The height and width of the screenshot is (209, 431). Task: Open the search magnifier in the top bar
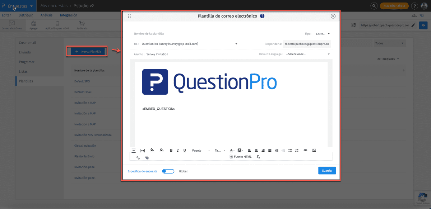click(x=374, y=6)
